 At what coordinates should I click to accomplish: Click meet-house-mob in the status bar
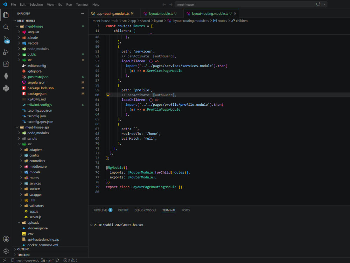(25, 260)
